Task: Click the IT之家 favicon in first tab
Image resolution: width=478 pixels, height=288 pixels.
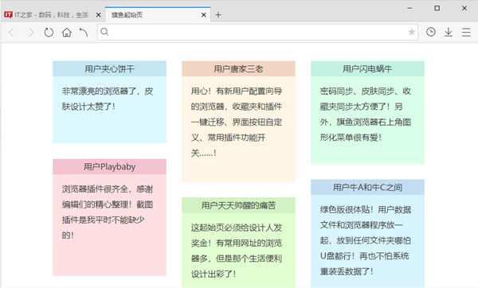Action: 8,14
